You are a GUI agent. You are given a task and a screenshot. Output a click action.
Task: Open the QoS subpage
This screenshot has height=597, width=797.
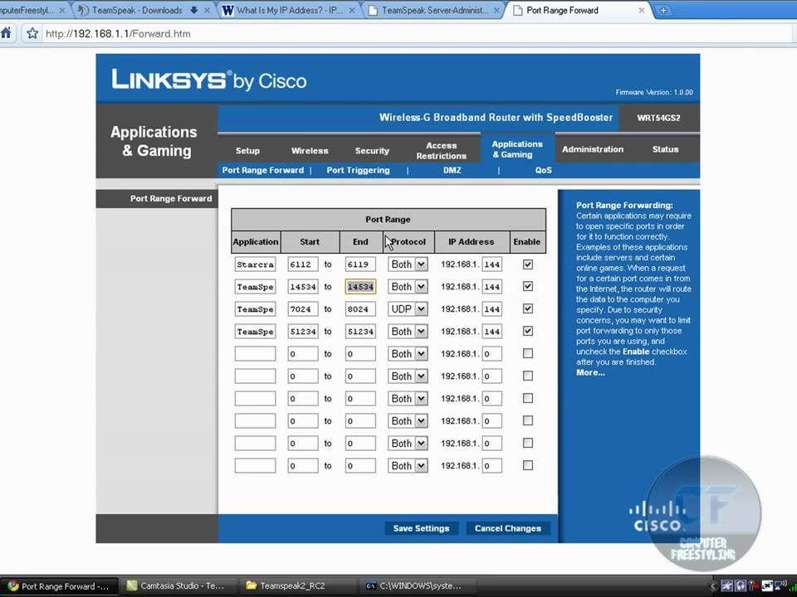543,170
